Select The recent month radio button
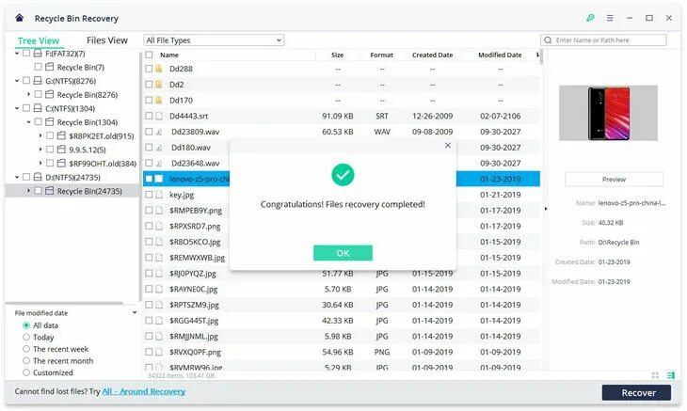 coord(26,360)
